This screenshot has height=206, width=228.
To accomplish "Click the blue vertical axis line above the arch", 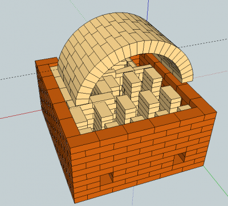I will click(x=148, y=10).
